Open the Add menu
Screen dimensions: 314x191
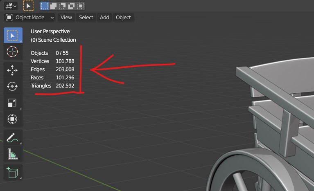click(104, 18)
